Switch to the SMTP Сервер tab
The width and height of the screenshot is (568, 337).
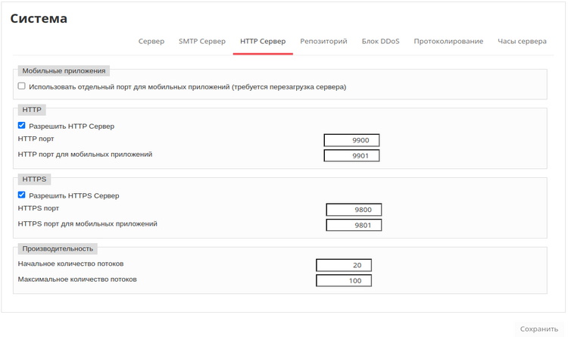[201, 41]
